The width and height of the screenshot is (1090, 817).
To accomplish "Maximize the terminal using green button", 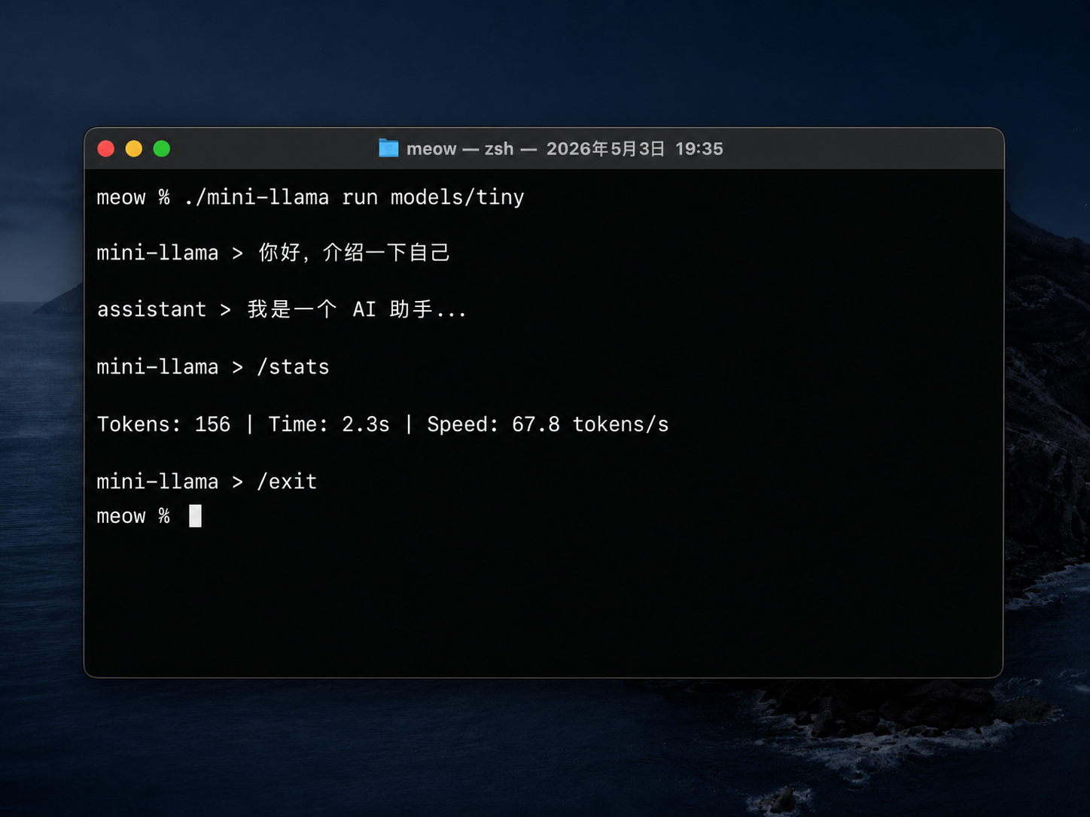I will 162,149.
